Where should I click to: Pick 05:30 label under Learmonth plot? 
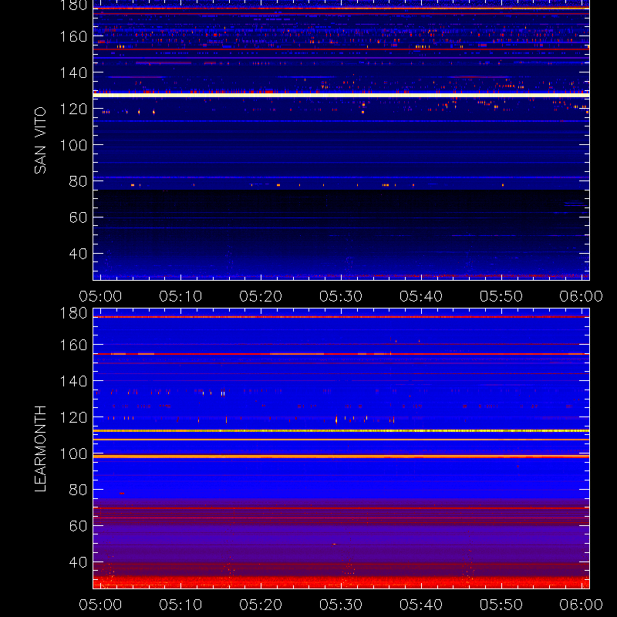(341, 605)
